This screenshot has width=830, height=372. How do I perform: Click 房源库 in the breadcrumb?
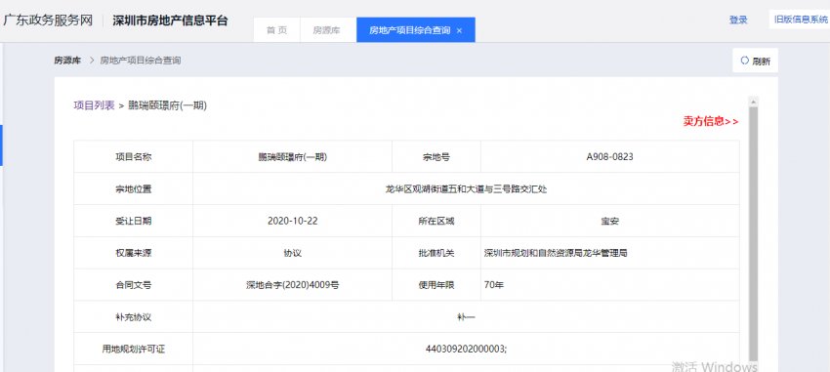pos(67,61)
